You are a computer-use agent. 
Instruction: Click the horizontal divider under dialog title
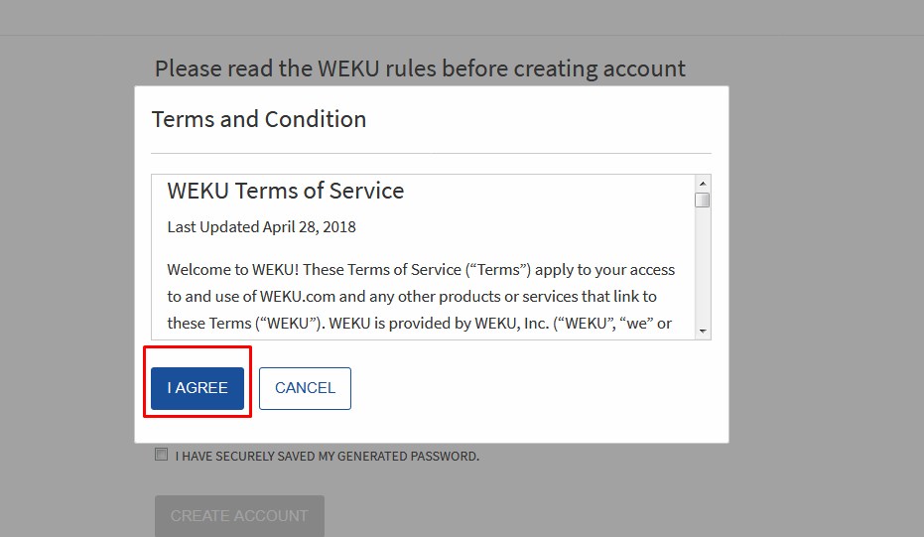coord(431,153)
